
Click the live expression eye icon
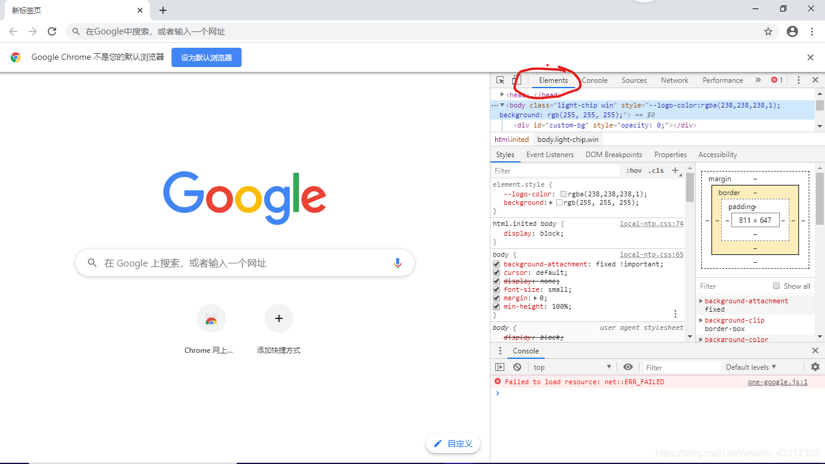tap(628, 367)
